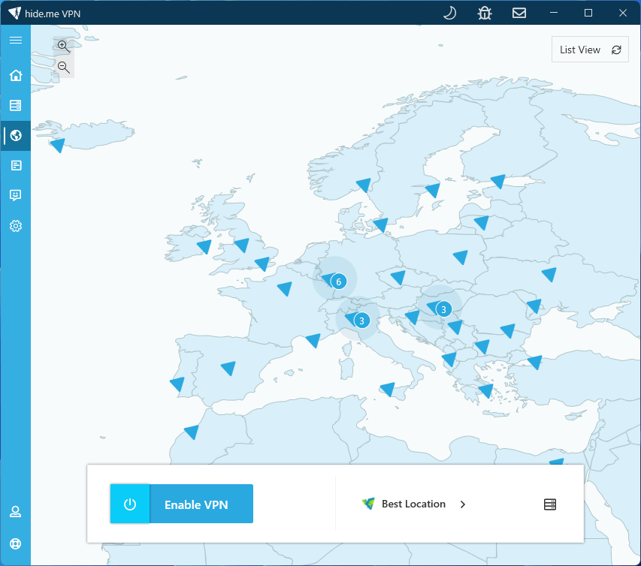The image size is (641, 566).
Task: Select the server marker in Iceland
Action: pyautogui.click(x=56, y=145)
